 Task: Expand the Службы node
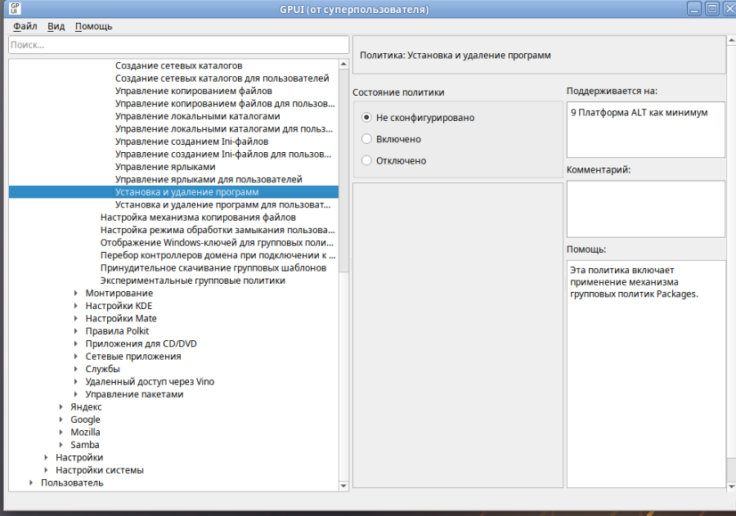pos(75,369)
